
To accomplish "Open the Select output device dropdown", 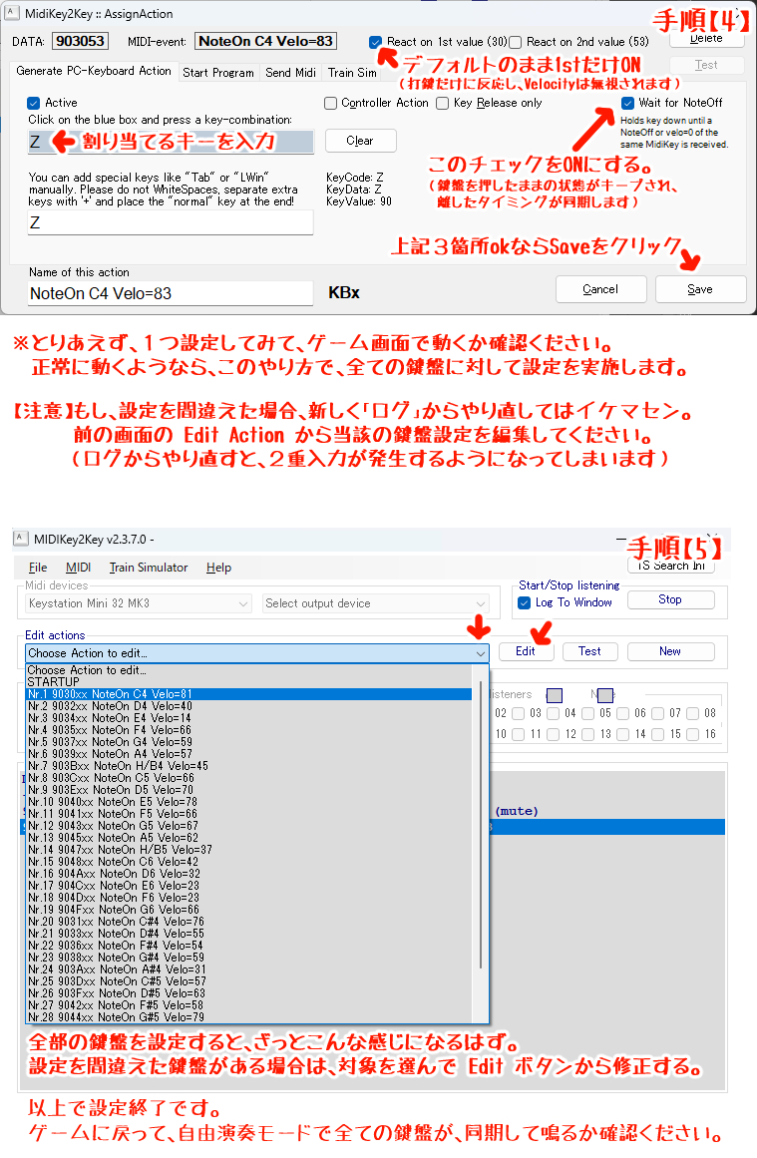I will 377,603.
